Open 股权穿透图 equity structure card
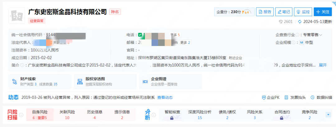Viewport: 336px width, 127px height. point(105,81)
